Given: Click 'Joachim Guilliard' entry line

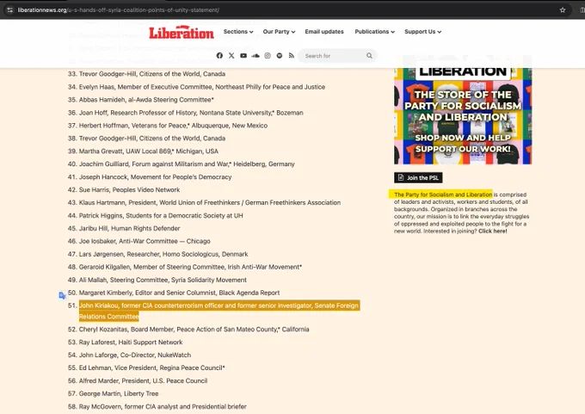Looking at the screenshot, I should point(187,164).
